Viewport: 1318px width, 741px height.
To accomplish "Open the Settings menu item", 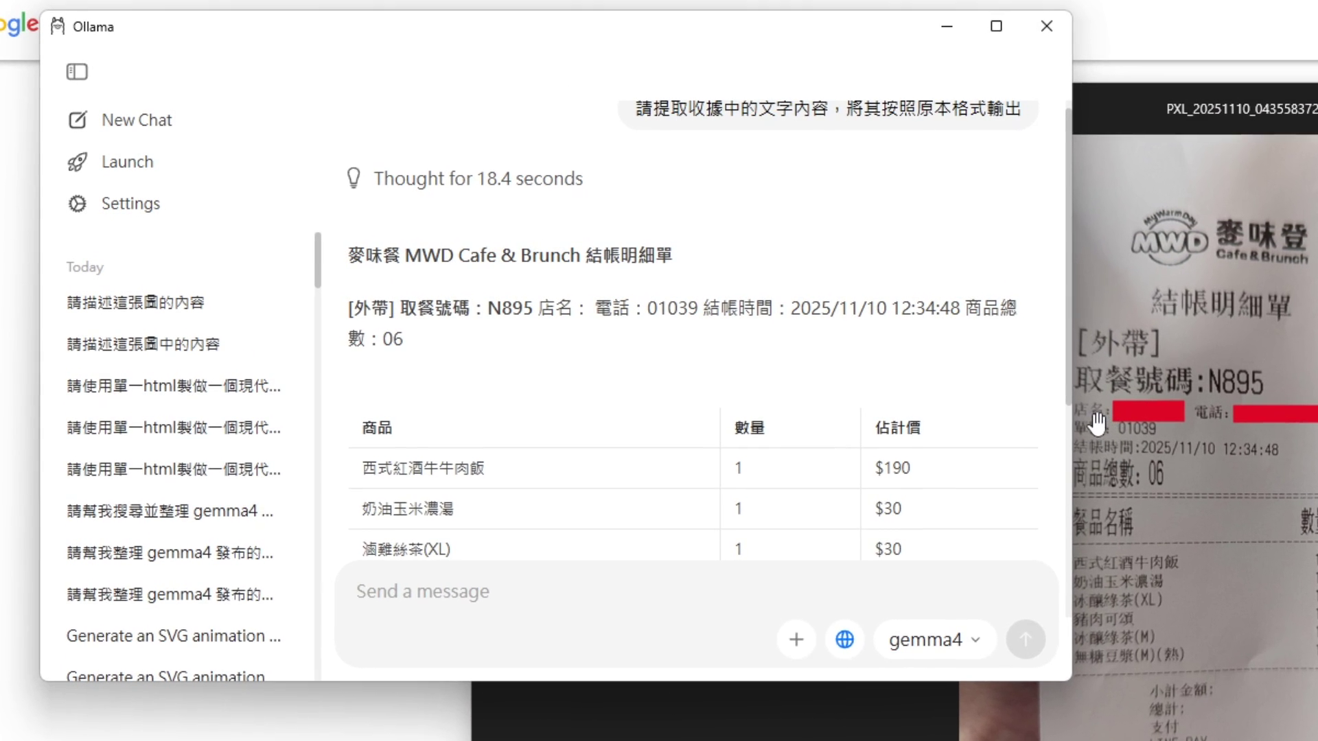I will (x=130, y=204).
